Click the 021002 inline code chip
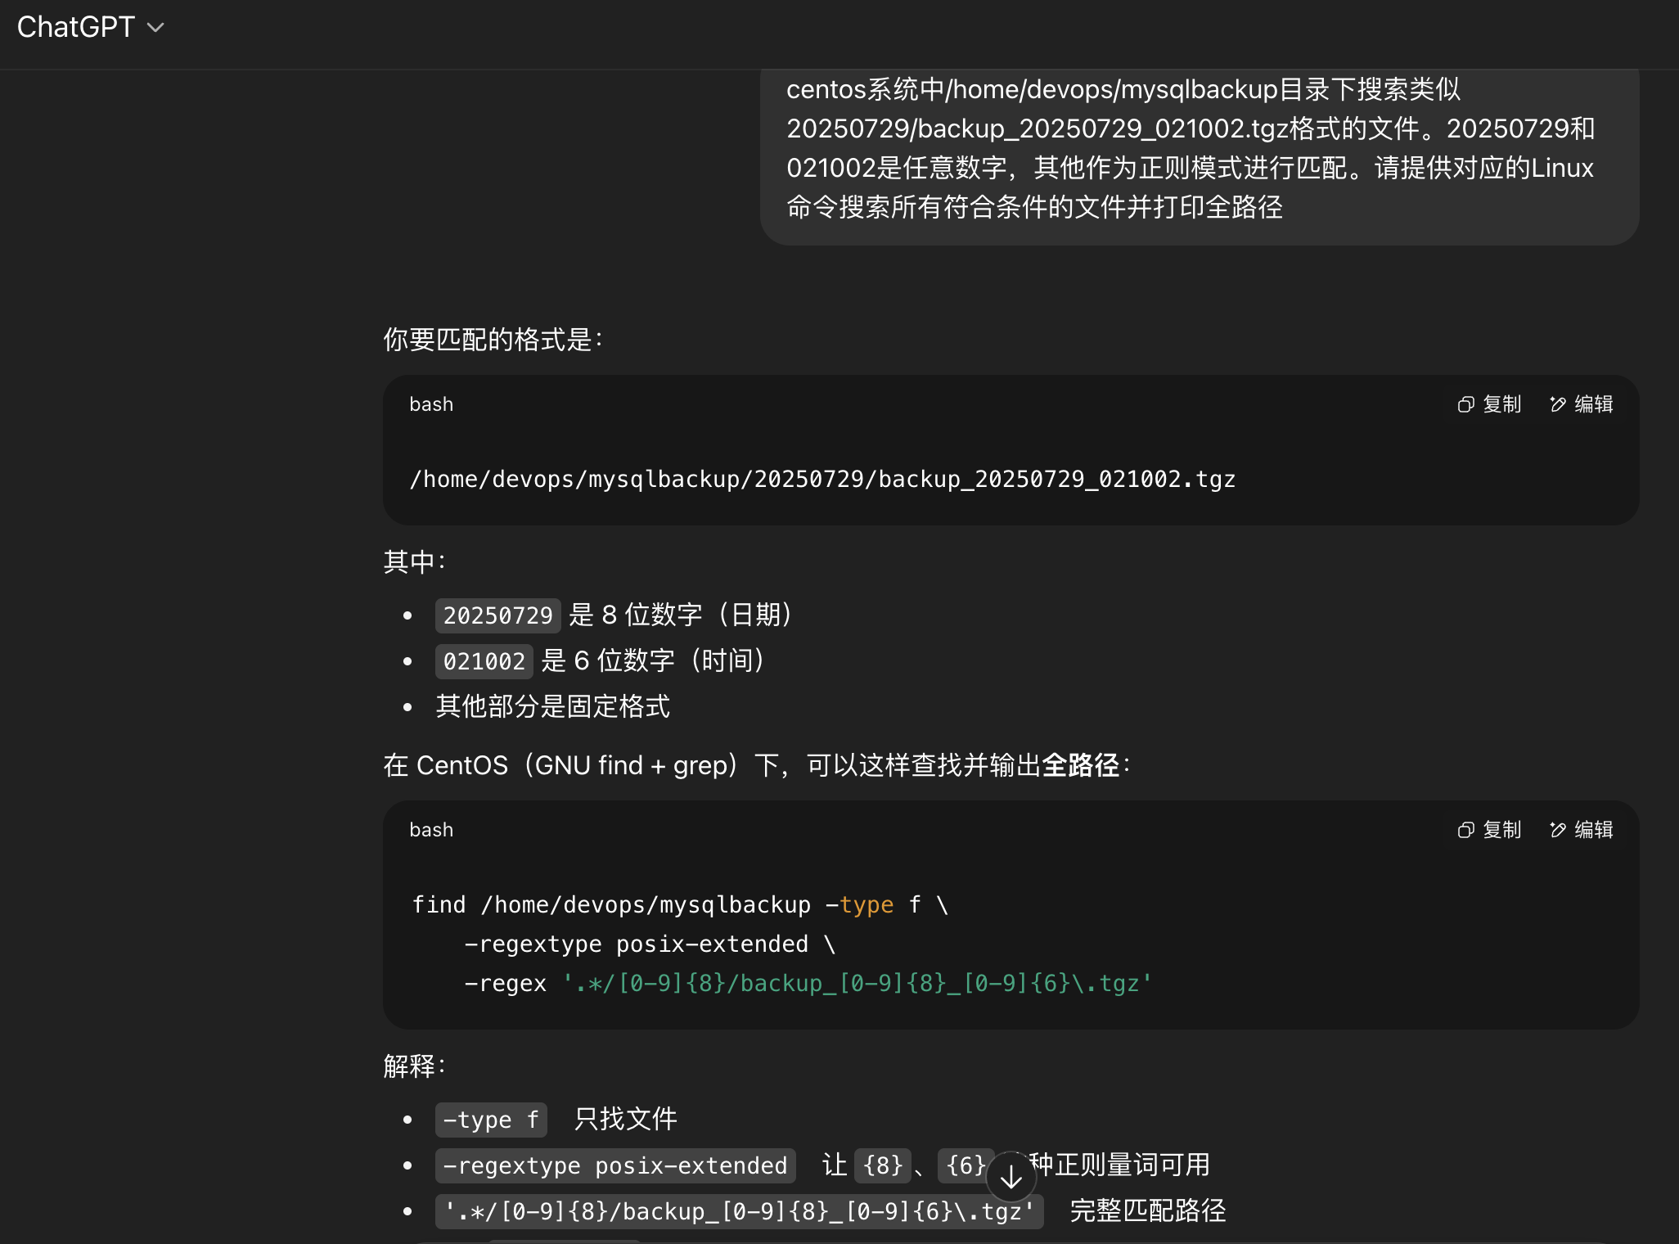Viewport: 1679px width, 1244px height. pyautogui.click(x=484, y=661)
